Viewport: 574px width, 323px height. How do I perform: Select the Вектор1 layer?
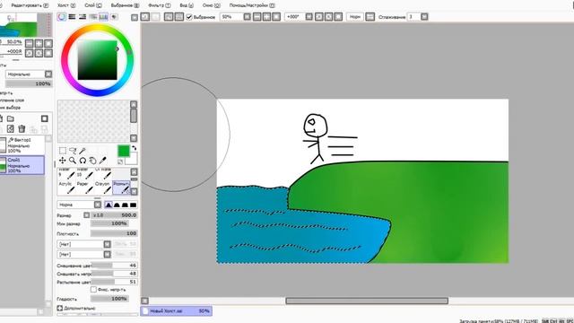22,145
